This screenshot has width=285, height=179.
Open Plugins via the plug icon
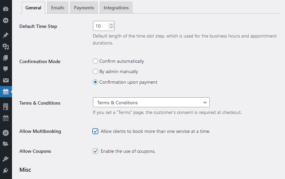point(6,170)
